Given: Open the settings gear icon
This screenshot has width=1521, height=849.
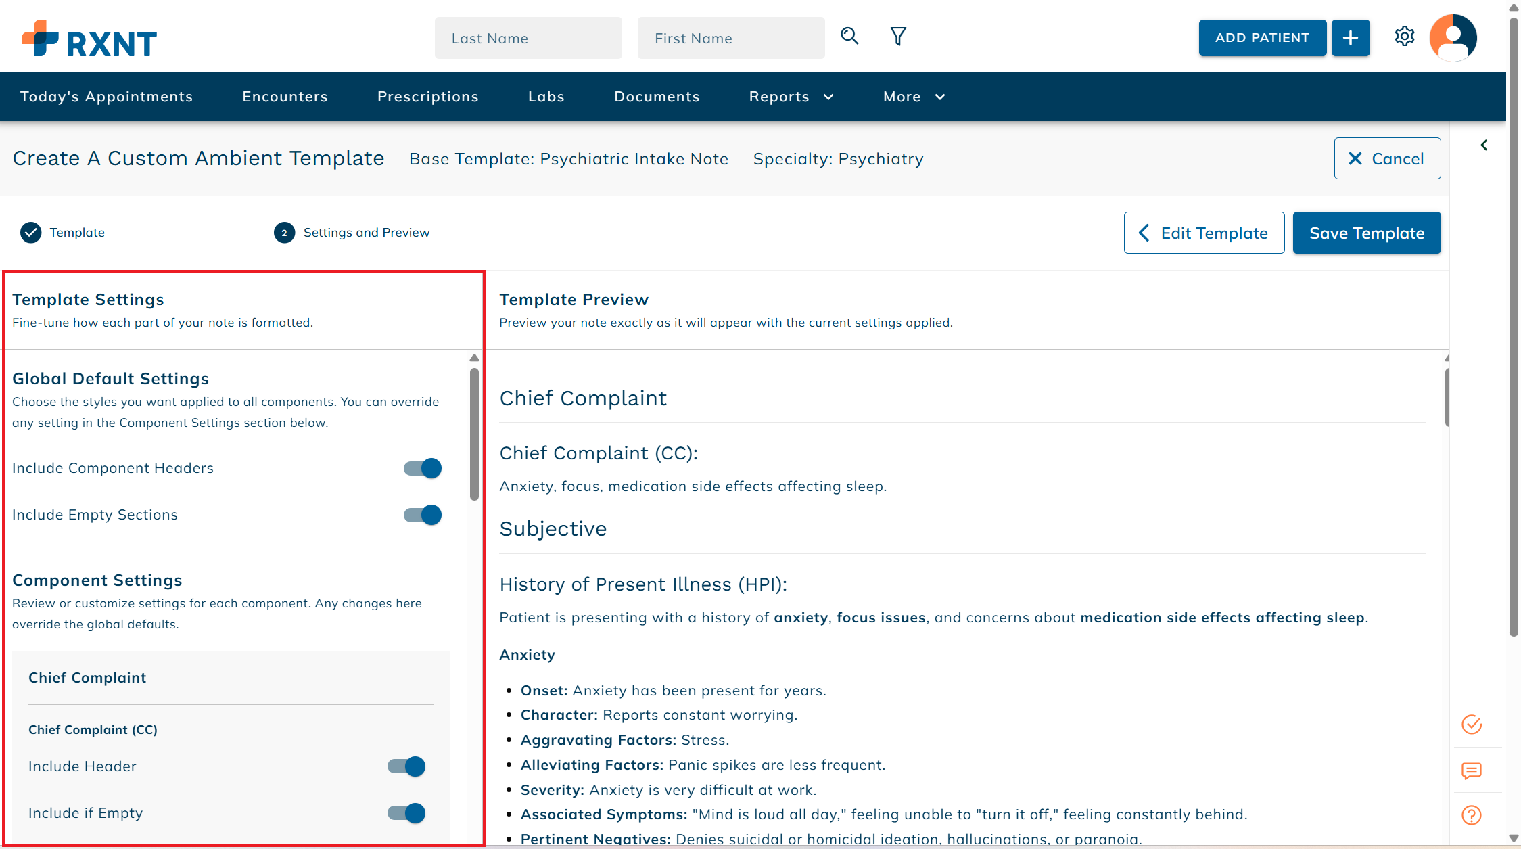Looking at the screenshot, I should pyautogui.click(x=1405, y=37).
